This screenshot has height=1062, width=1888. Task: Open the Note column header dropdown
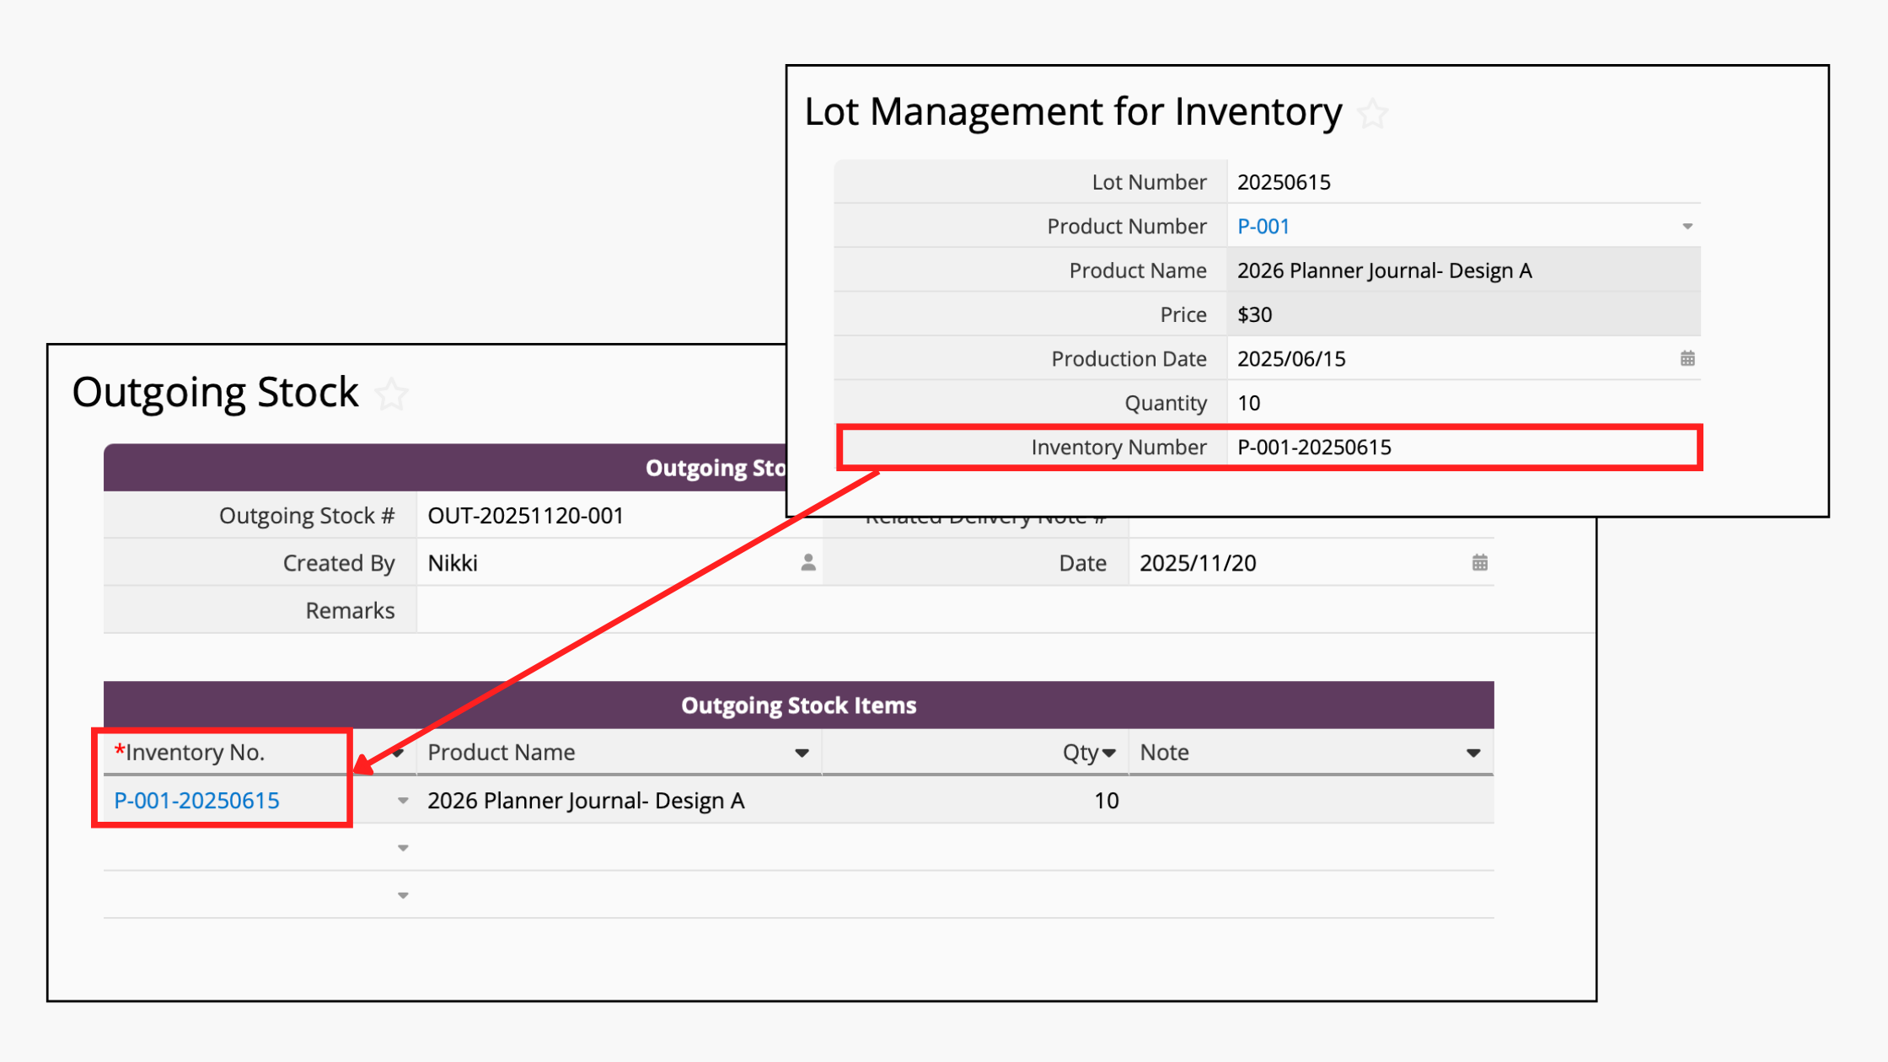pyautogui.click(x=1473, y=753)
